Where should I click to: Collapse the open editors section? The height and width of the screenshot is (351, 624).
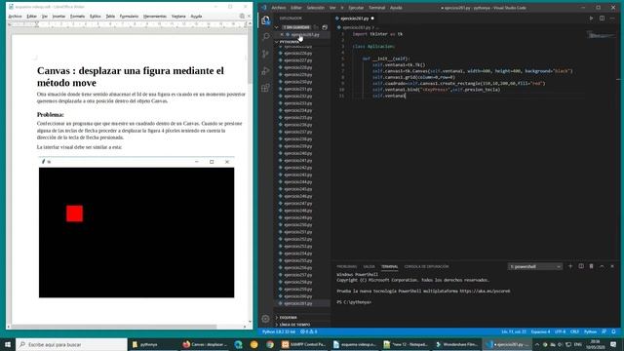click(x=277, y=27)
